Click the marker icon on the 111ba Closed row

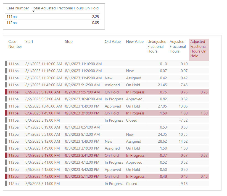click(x=6, y=120)
